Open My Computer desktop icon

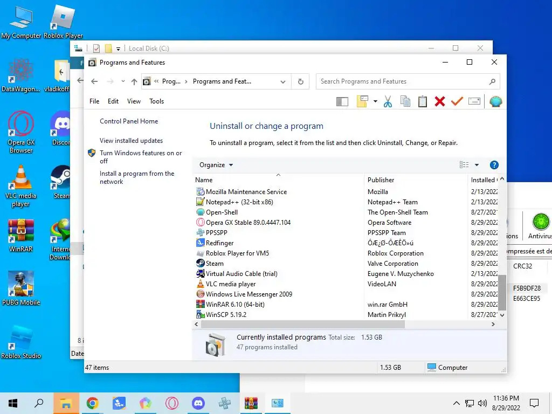[x=21, y=22]
